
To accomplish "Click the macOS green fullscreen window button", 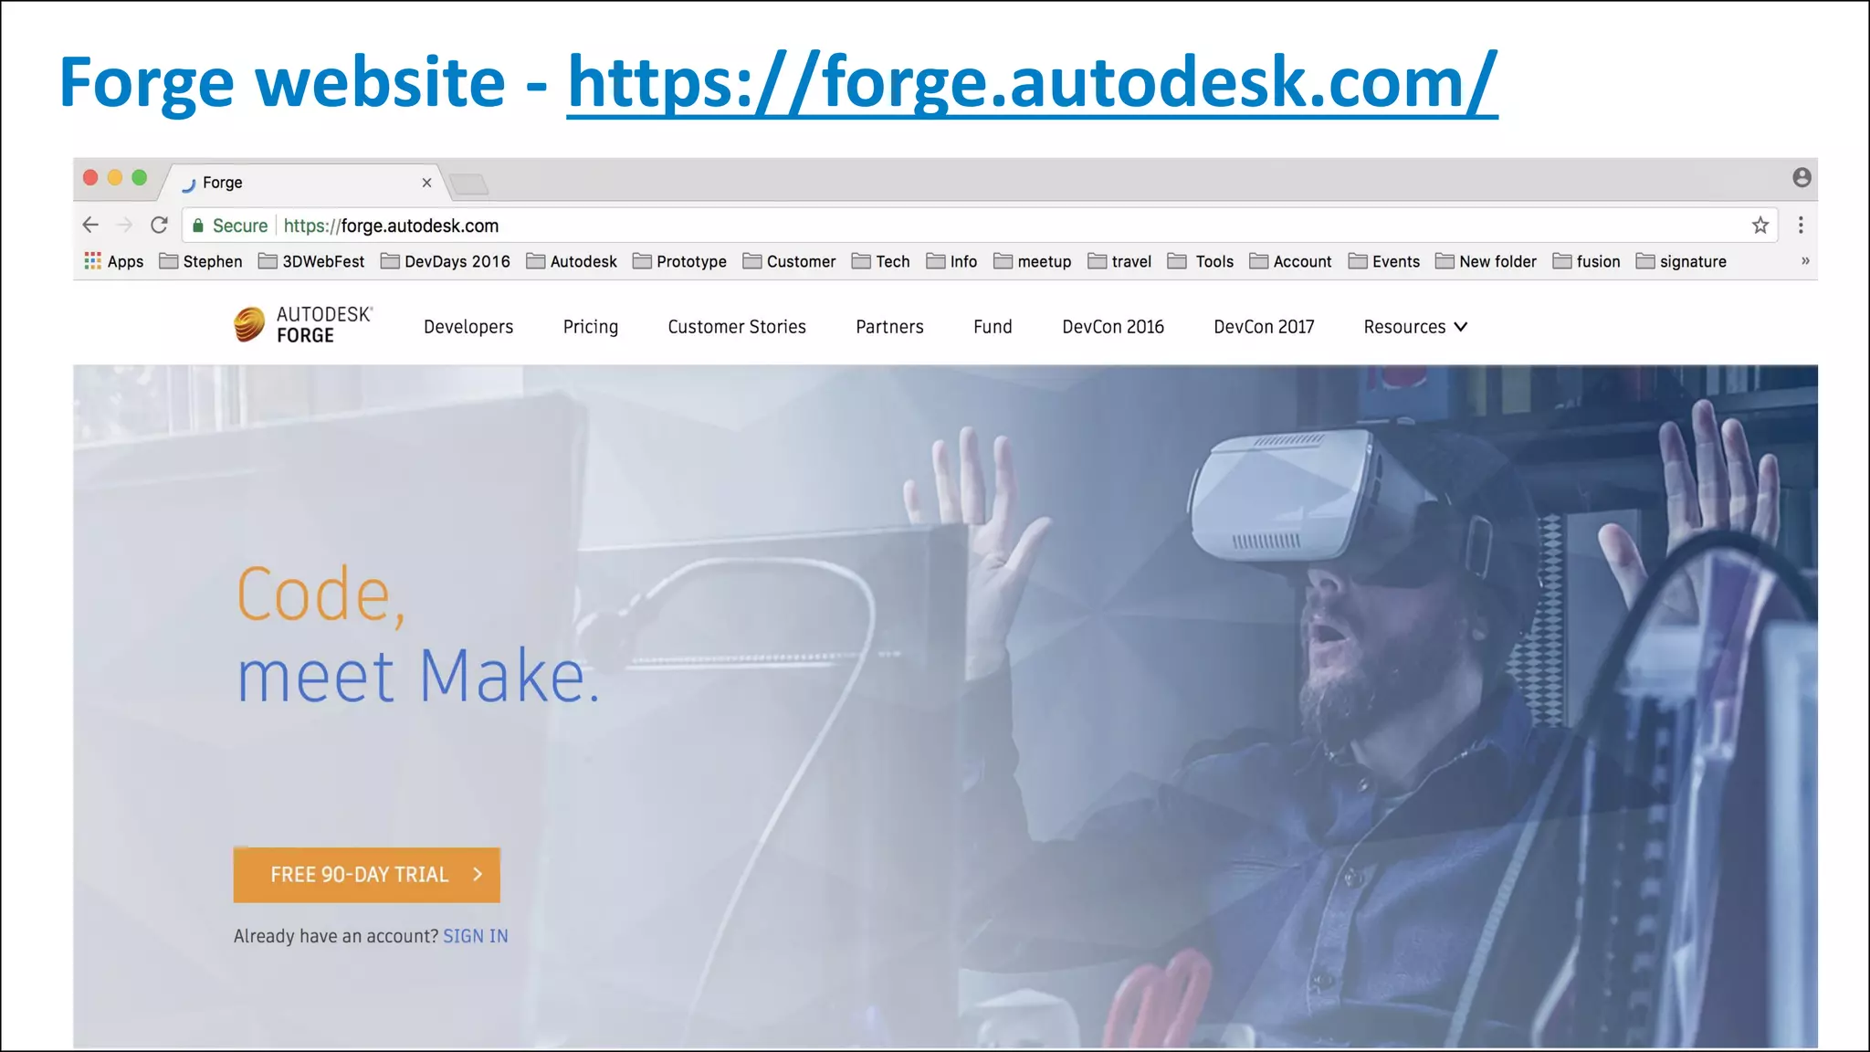I will tap(139, 177).
